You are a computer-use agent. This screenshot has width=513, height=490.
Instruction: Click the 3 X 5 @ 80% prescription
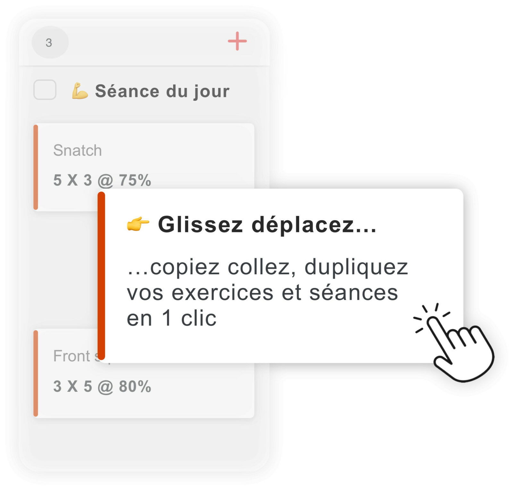[x=102, y=386]
